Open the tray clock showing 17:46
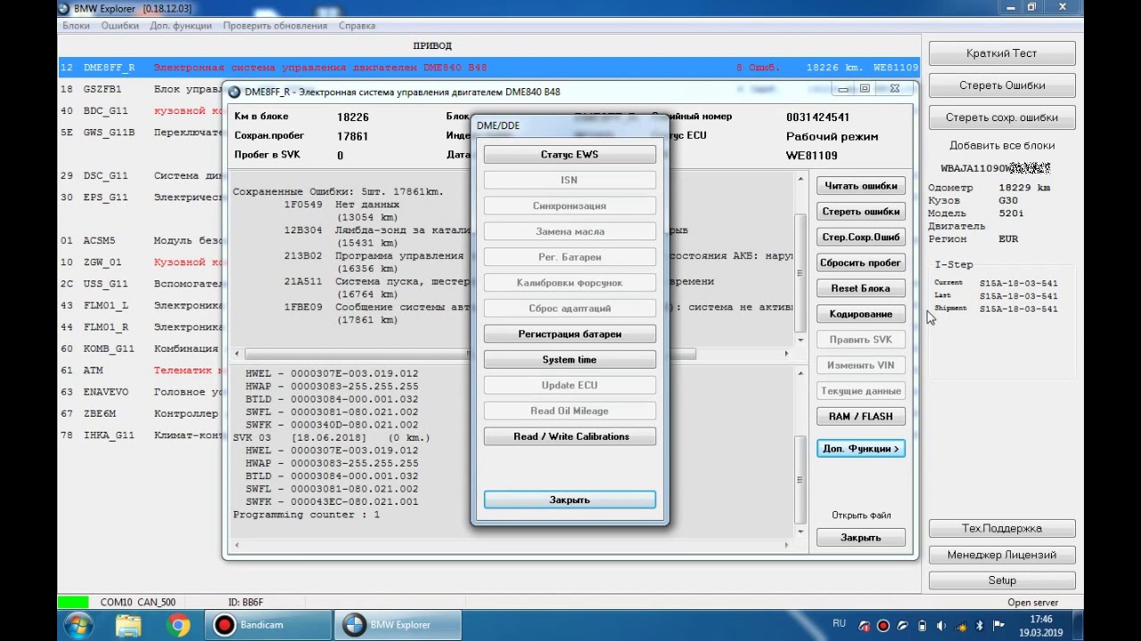This screenshot has width=1141, height=641. tap(1040, 625)
